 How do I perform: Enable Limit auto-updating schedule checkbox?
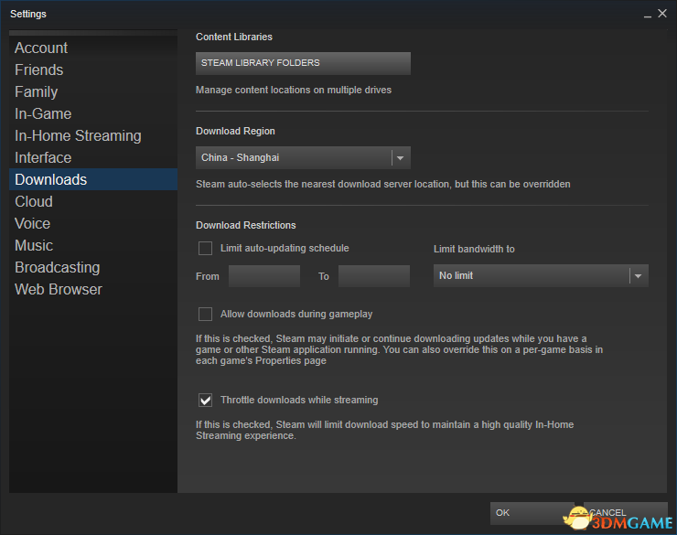(205, 248)
